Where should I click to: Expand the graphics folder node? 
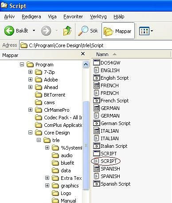(x=47, y=185)
